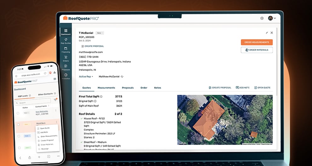The image size is (312, 166).
Task: Open Analytics in laptop sidebar
Action: click(66, 76)
